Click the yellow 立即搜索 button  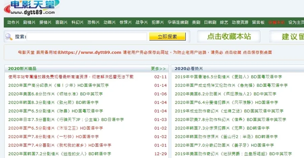pyautogui.click(x=167, y=36)
